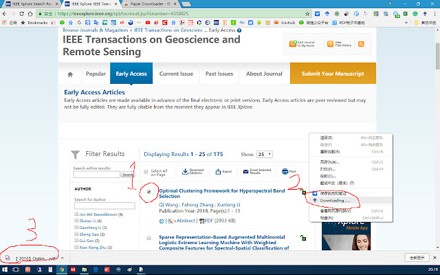The image size is (440, 275).
Task: Click the Print icon in results toolbar
Action: pos(285,171)
